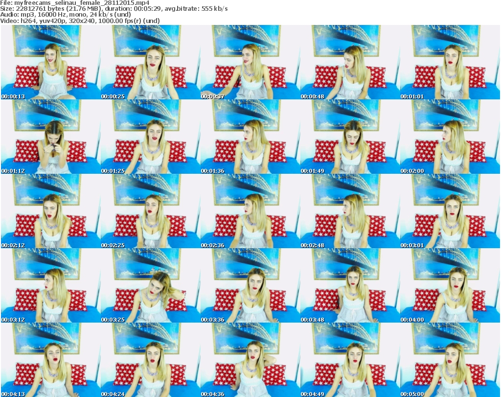Select the thumbnail stamped 00:00:37

pyautogui.click(x=250, y=62)
